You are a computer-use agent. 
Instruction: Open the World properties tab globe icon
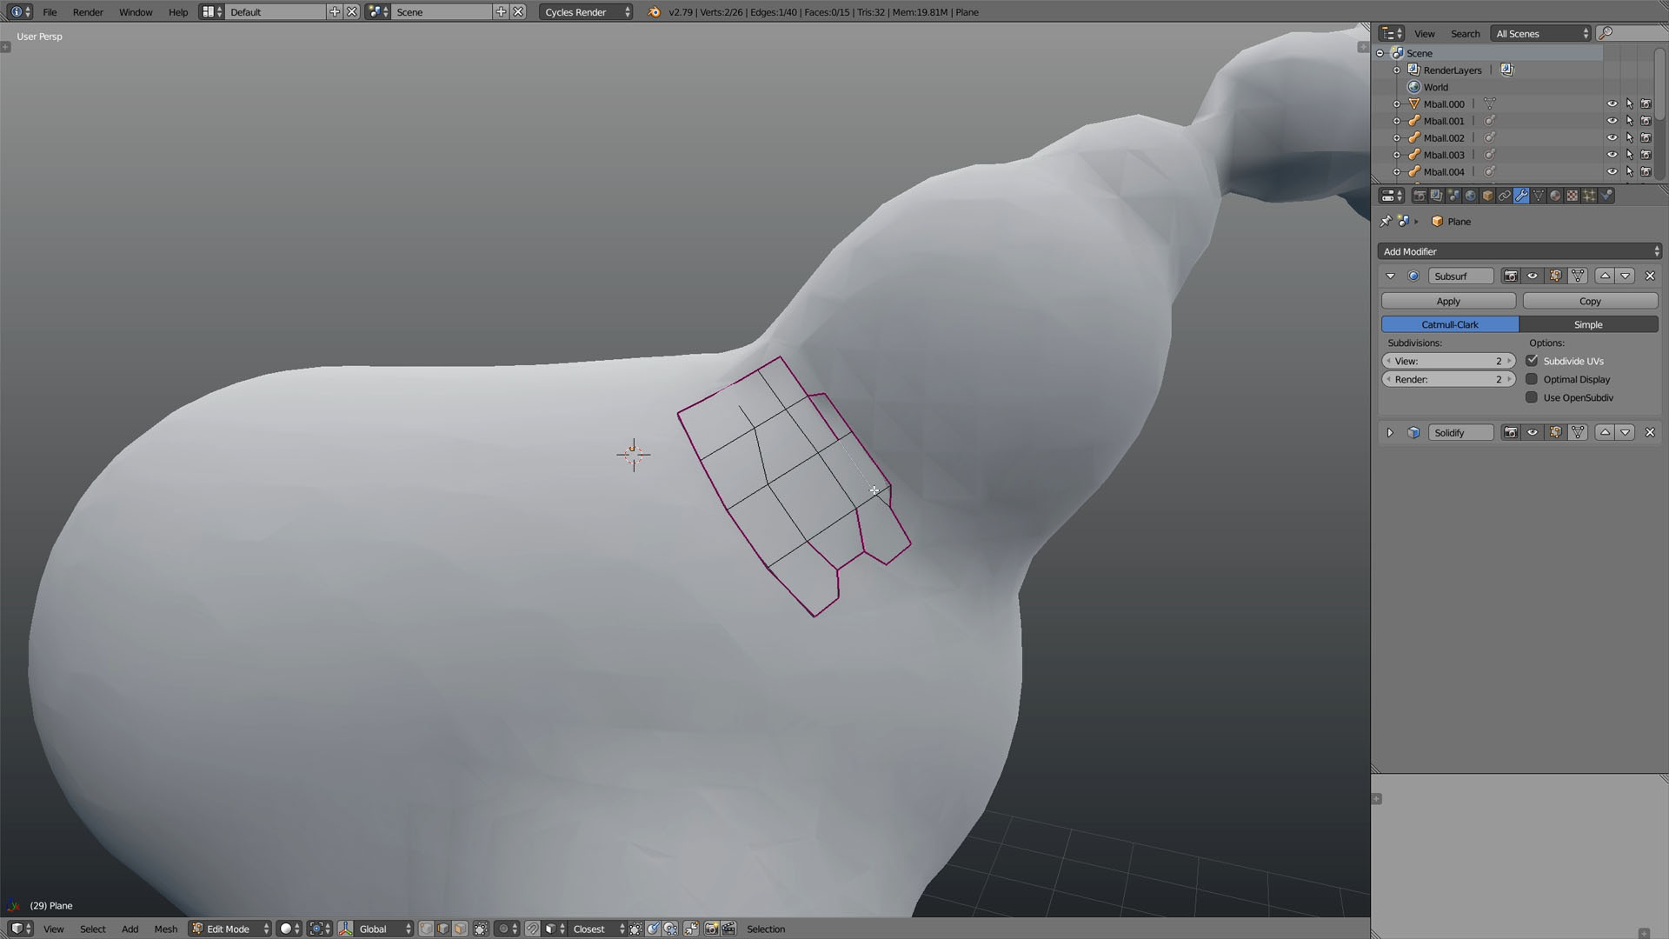tap(1470, 196)
